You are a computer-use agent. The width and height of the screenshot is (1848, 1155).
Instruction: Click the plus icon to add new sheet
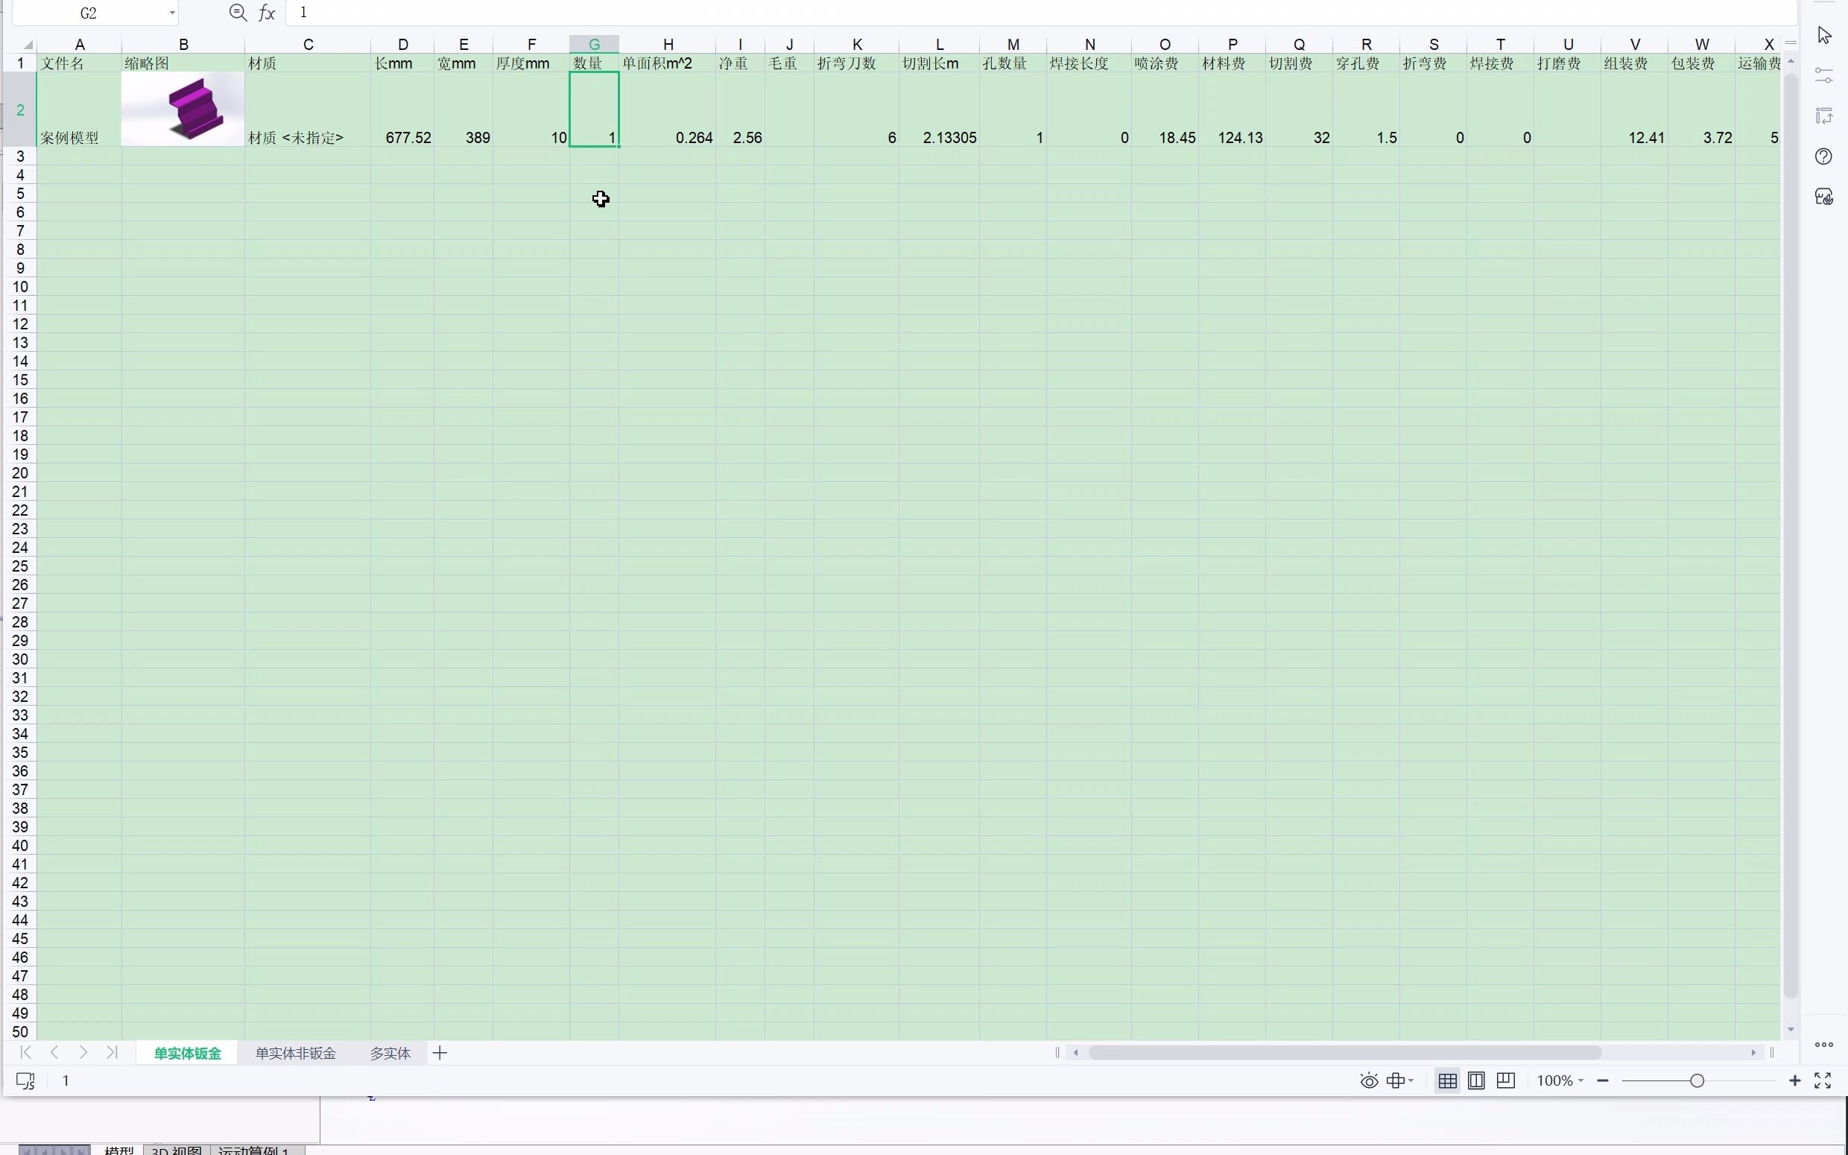440,1053
